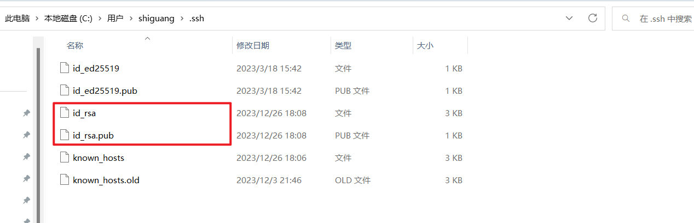Viewport: 694px width, 223px height.
Task: Click the search magnifier icon
Action: pos(626,19)
